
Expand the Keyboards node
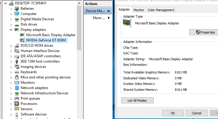11,72
